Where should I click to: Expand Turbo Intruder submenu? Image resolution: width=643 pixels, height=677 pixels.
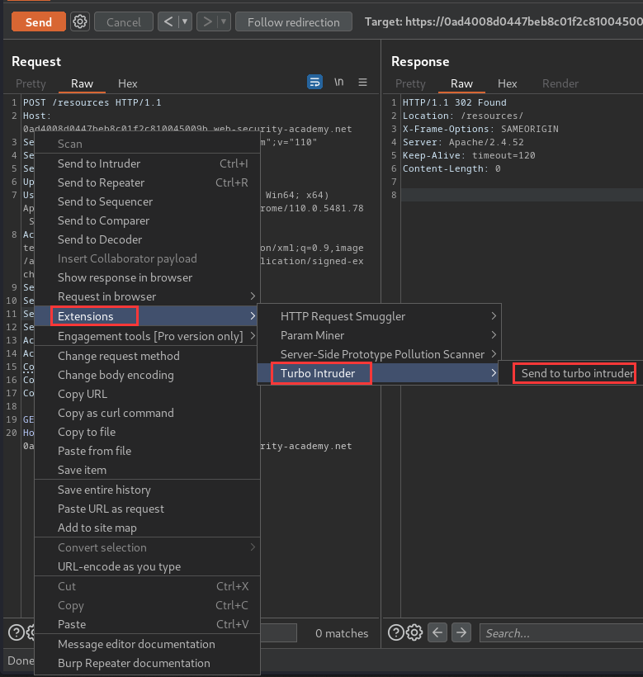click(379, 373)
